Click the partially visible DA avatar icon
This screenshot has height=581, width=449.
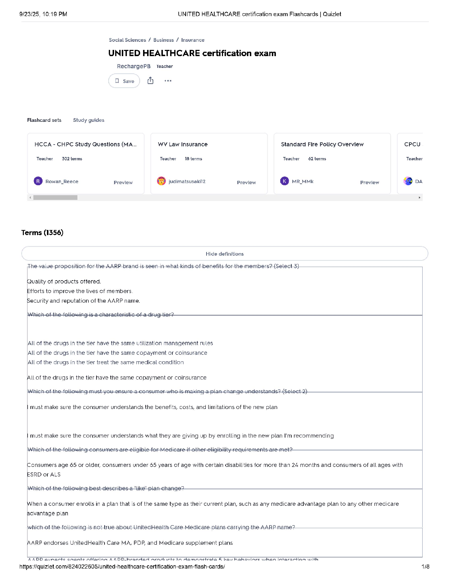point(408,181)
